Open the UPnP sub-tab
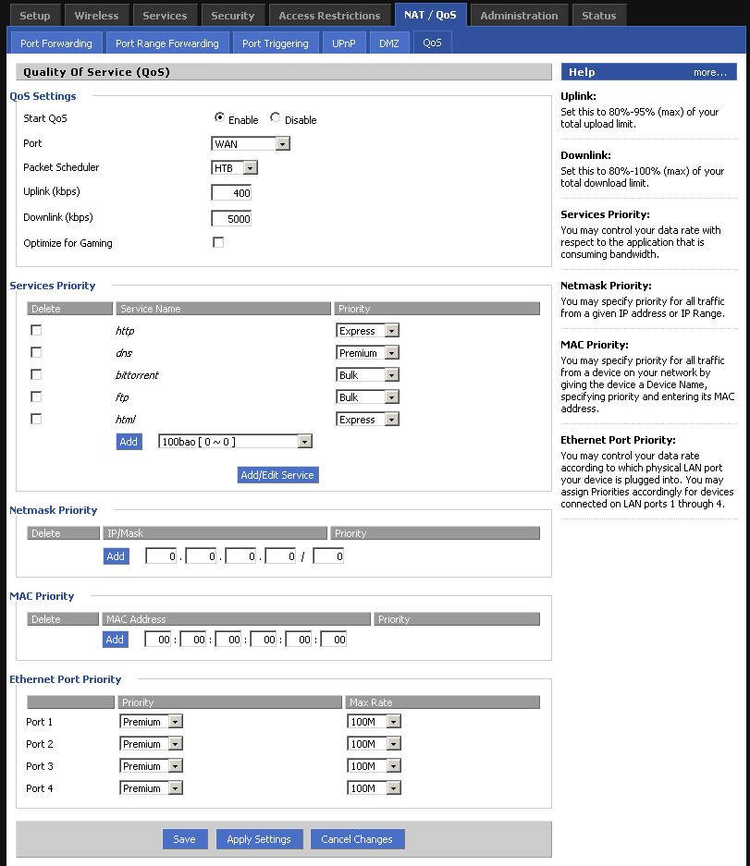The image size is (750, 866). (344, 43)
